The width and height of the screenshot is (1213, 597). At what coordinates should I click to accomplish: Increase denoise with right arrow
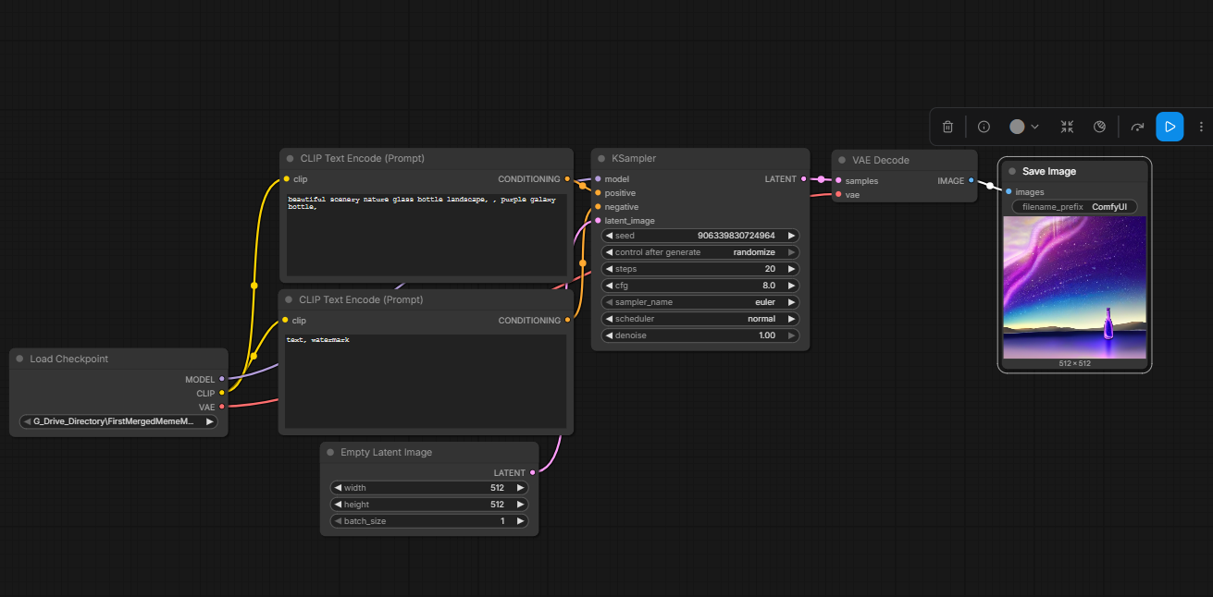point(791,335)
